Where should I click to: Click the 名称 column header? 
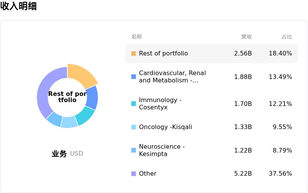point(137,37)
